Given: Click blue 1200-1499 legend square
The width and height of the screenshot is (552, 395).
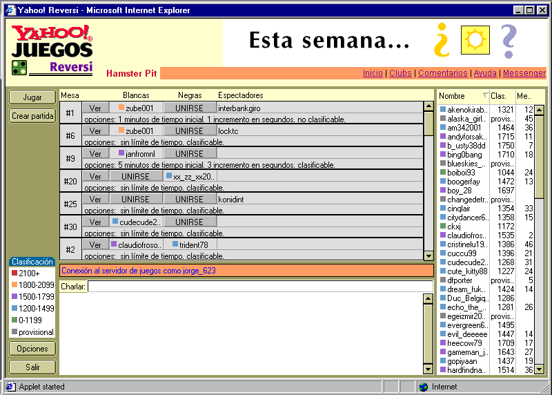Looking at the screenshot, I should [x=14, y=308].
